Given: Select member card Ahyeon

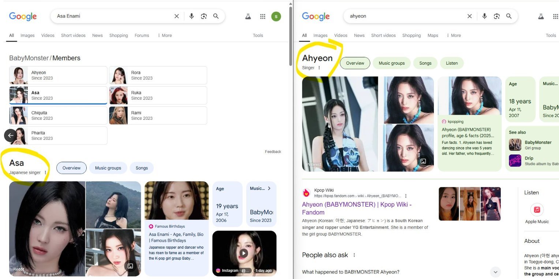Looking at the screenshot, I should tap(58, 75).
